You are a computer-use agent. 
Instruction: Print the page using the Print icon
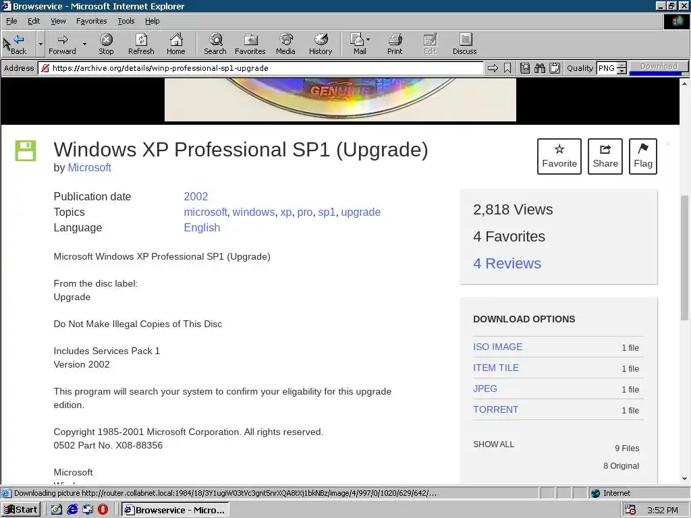click(395, 44)
